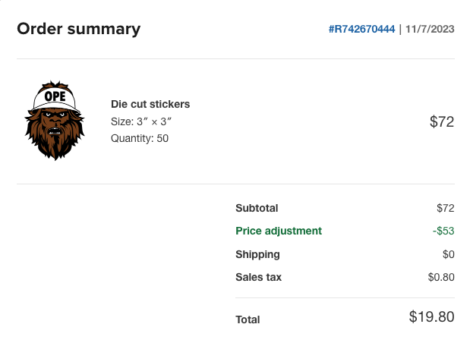Click the Die cut stickers product title
The height and width of the screenshot is (343, 470).
[150, 104]
